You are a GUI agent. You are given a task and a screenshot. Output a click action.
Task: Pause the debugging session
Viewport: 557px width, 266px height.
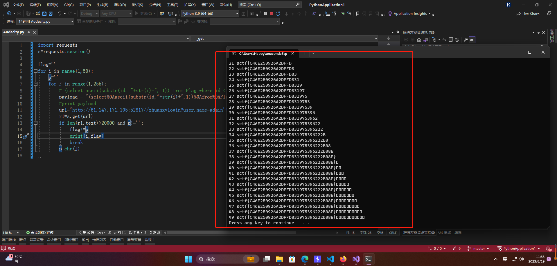[x=265, y=14]
